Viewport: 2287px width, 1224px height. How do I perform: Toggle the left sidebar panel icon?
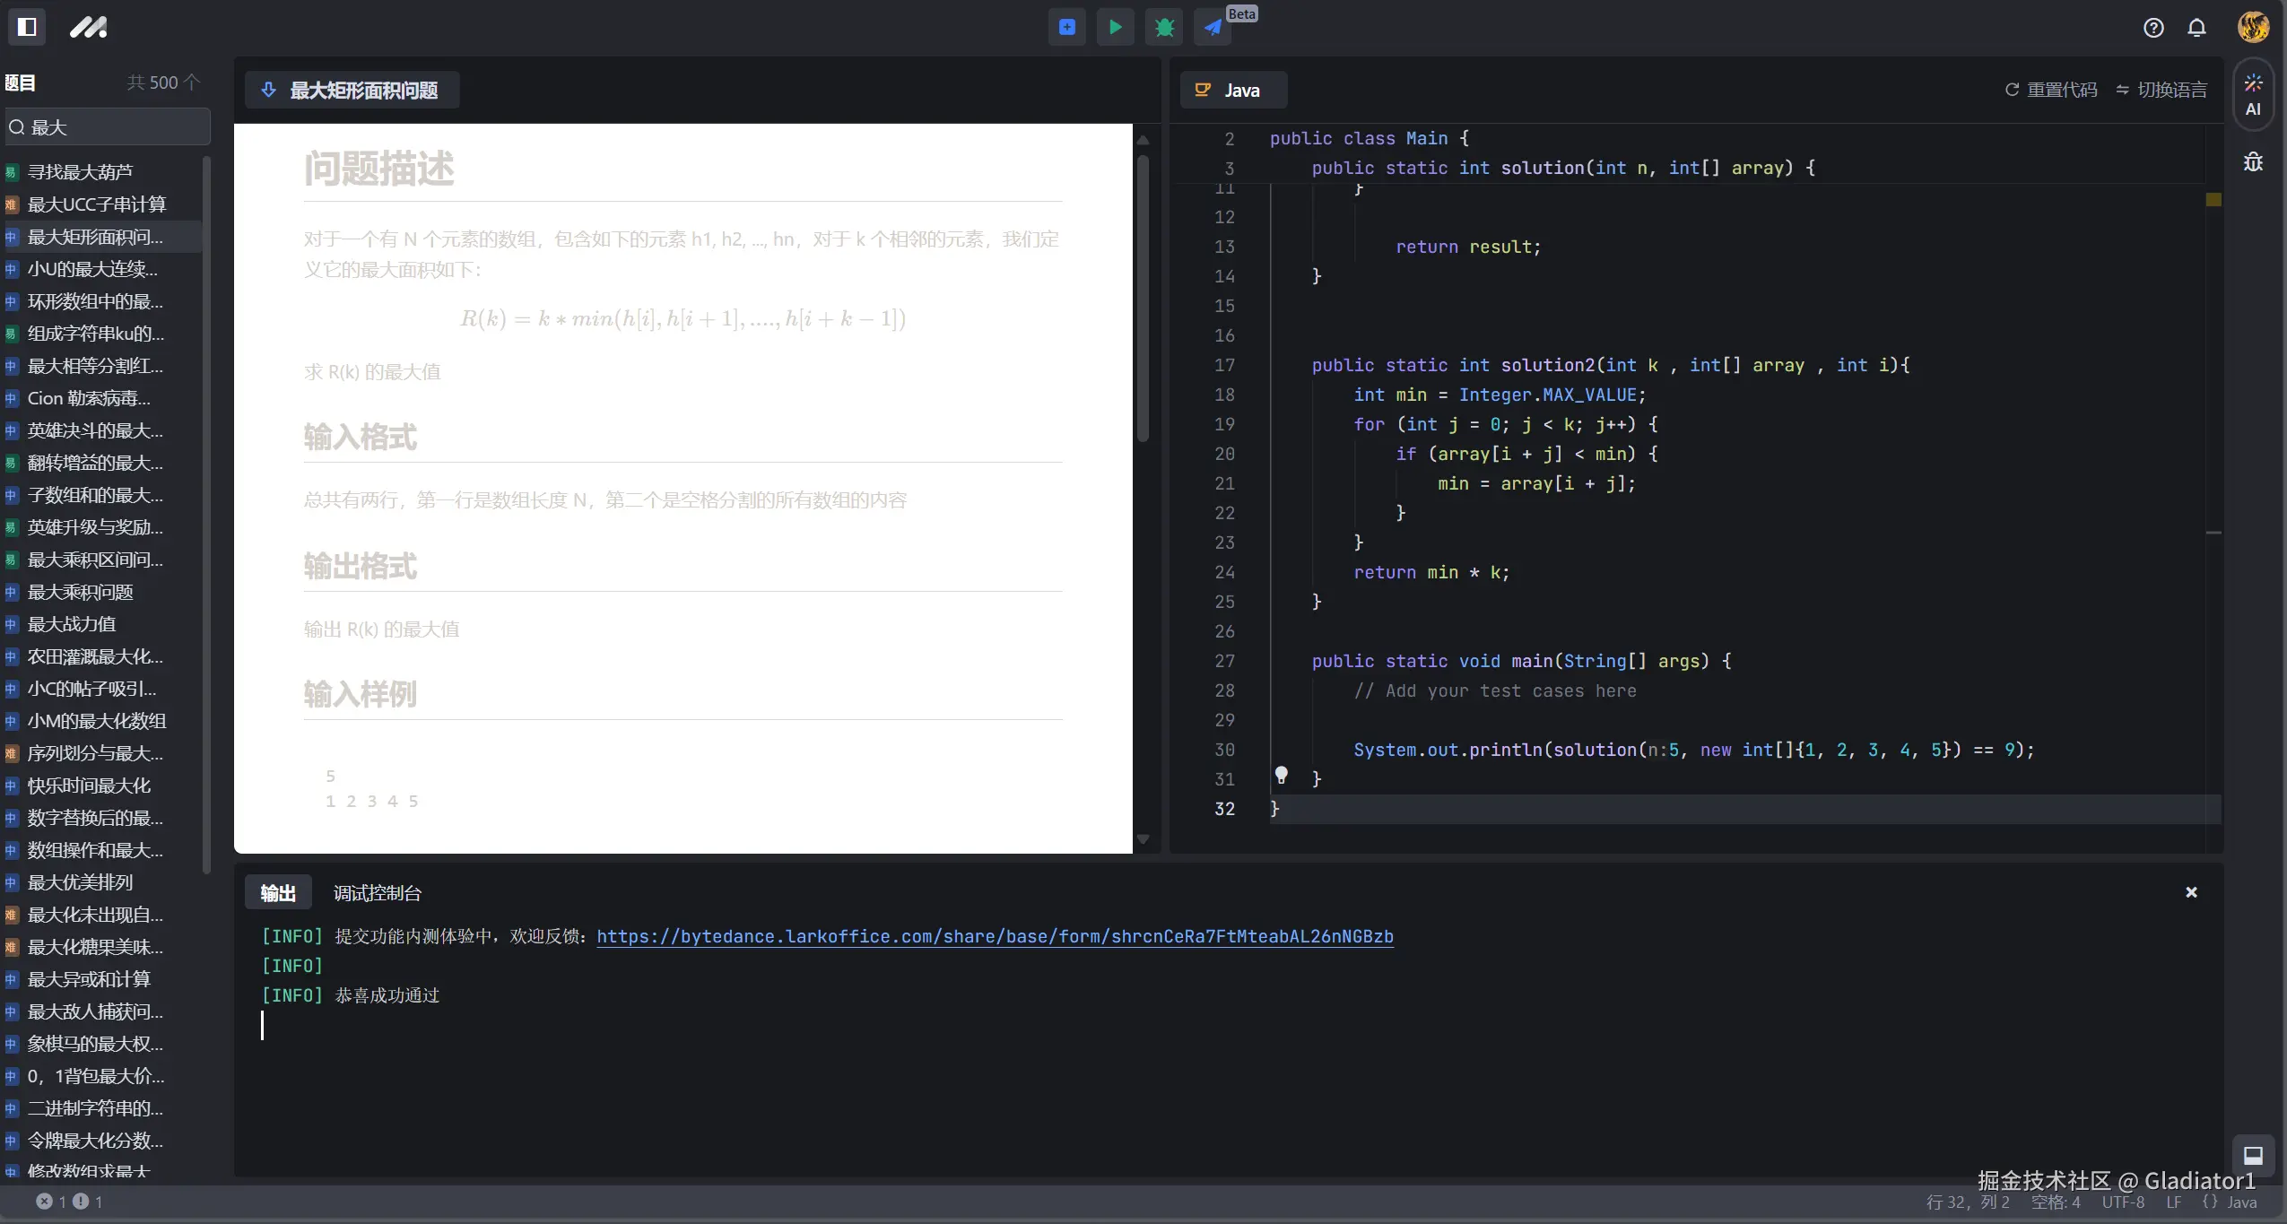click(x=27, y=27)
